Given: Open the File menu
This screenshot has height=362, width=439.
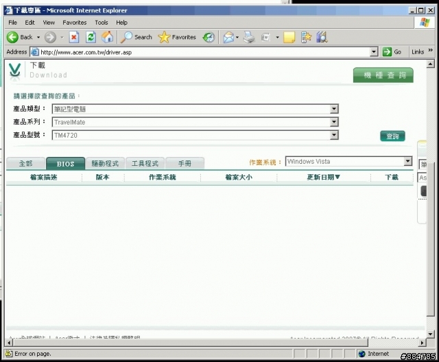Looking at the screenshot, I should (12, 23).
